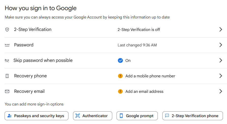Click the orange warning icon beside Add a mobile phone number
This screenshot has height=124, width=227.
120,76
